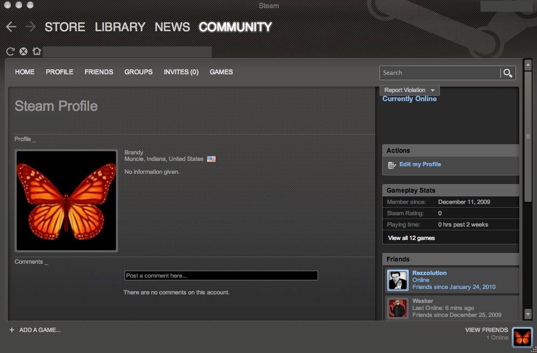Open the NEWS section
The image size is (537, 353).
[173, 27]
